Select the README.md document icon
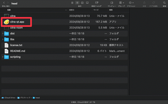Image resolution: width=168 pixels, height=104 pixels. [7, 51]
